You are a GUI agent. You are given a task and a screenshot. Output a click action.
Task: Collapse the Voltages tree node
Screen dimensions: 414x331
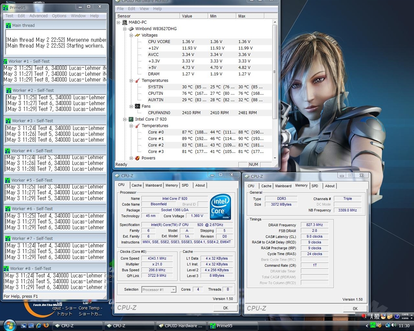pyautogui.click(x=131, y=35)
